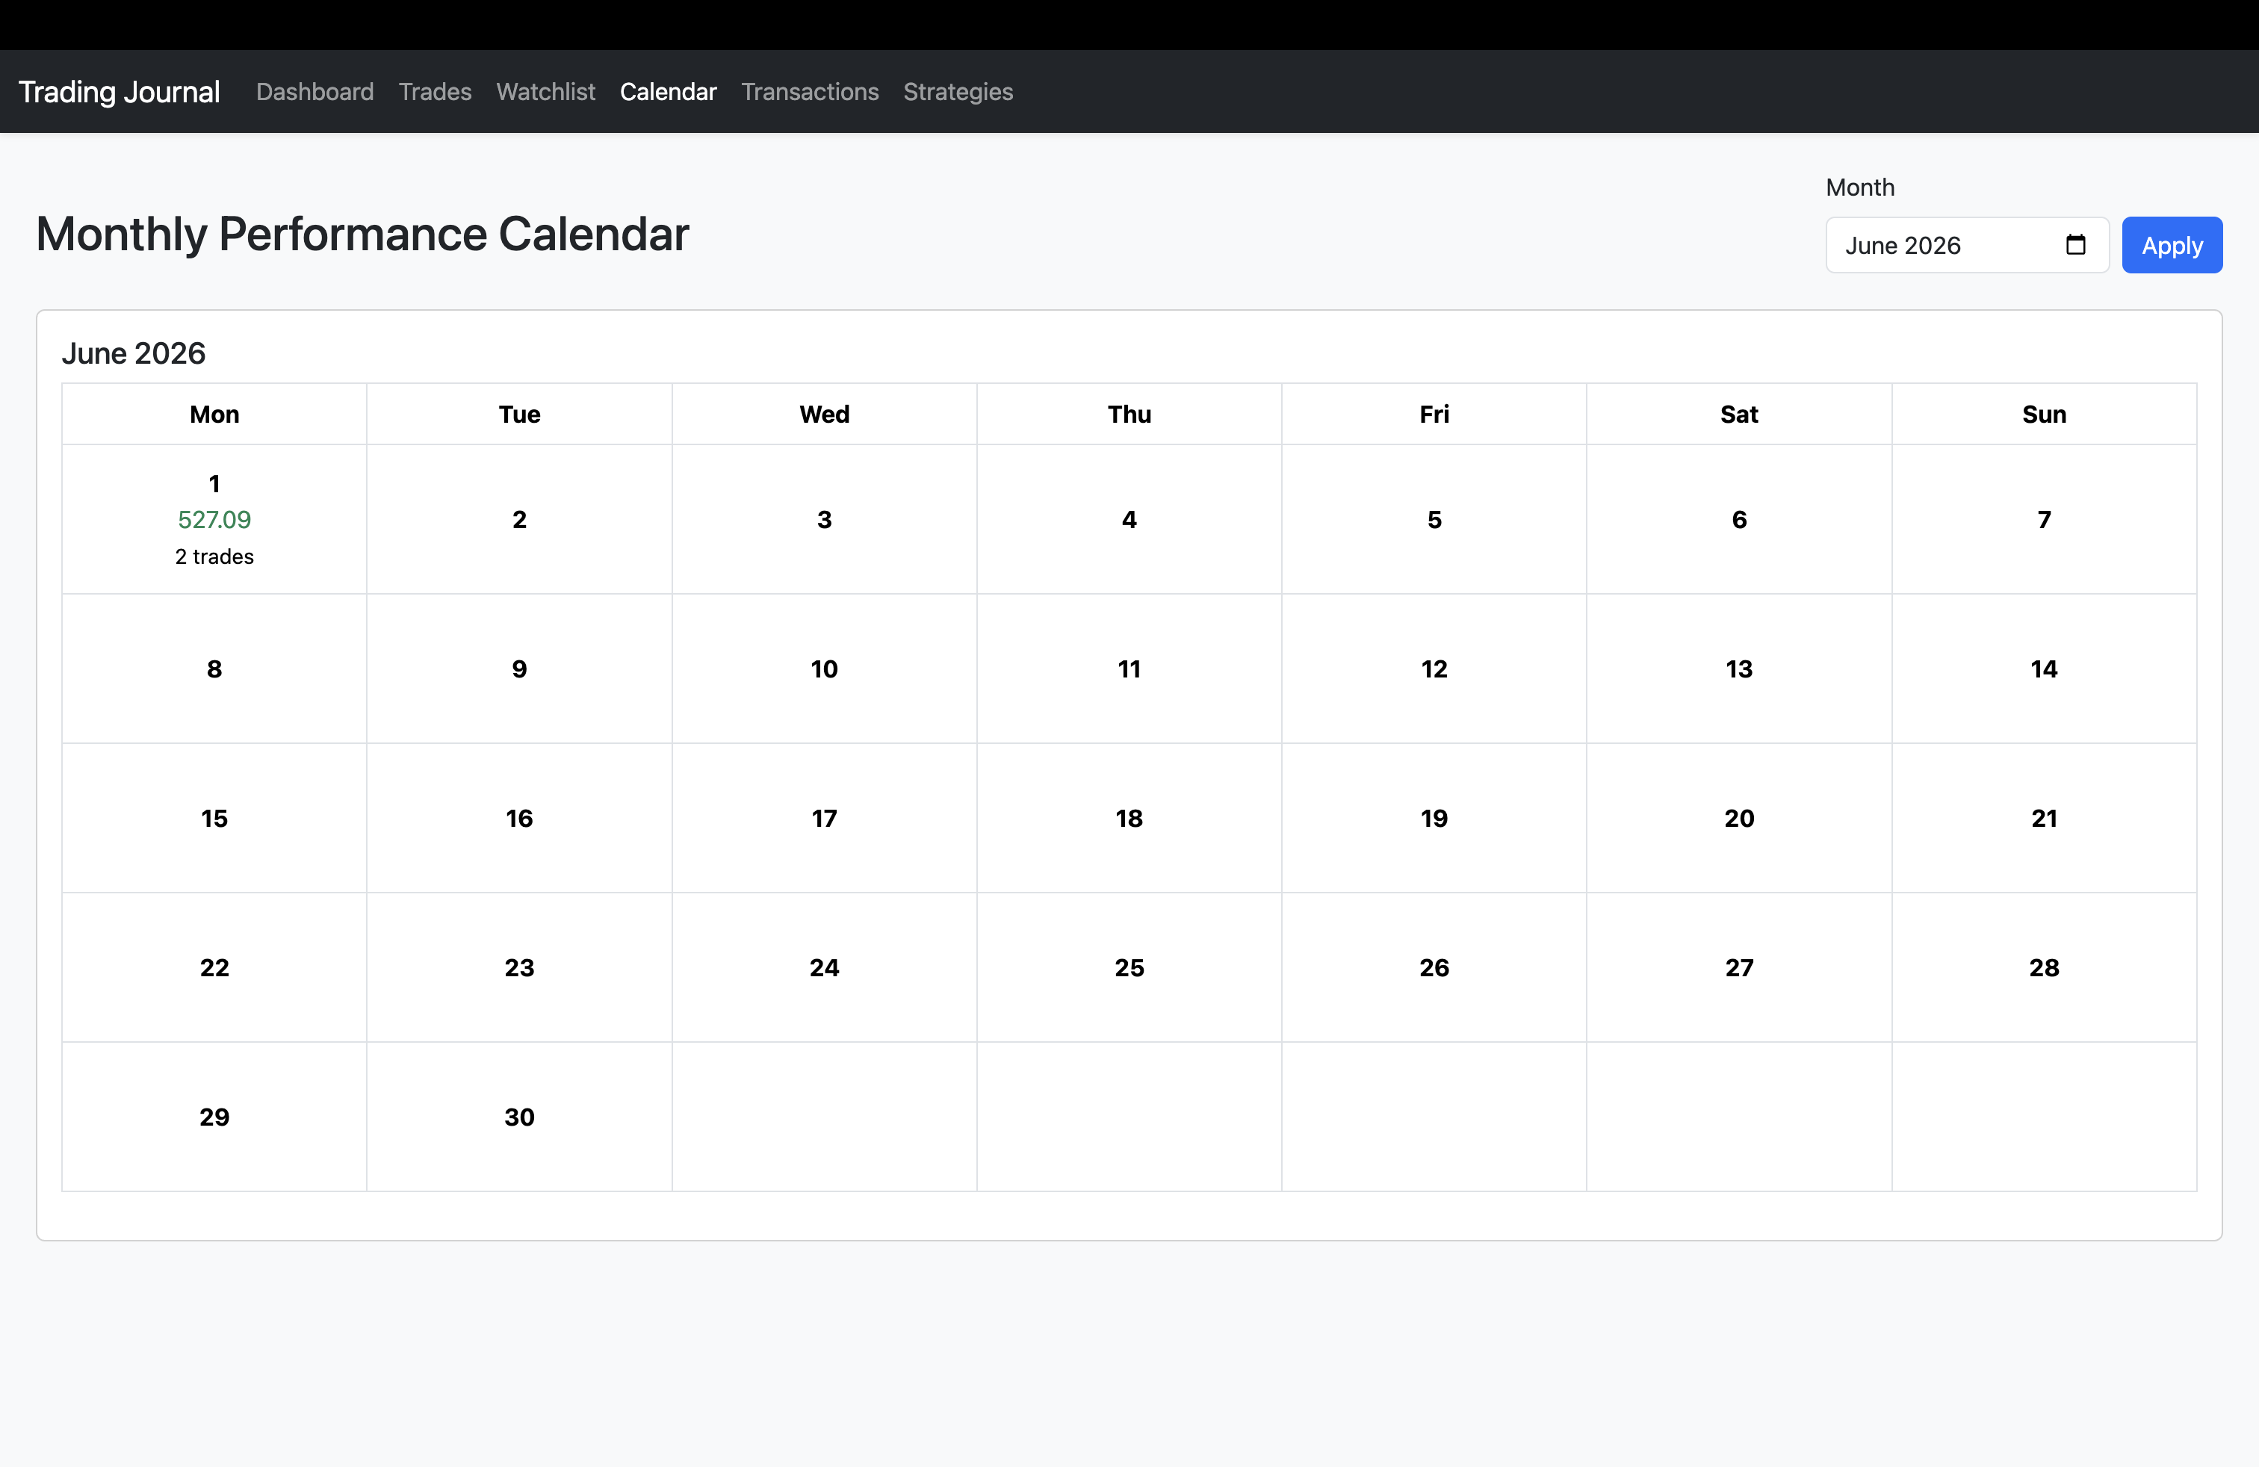This screenshot has width=2259, height=1467.
Task: Select day 30 in the calendar
Action: (519, 1117)
